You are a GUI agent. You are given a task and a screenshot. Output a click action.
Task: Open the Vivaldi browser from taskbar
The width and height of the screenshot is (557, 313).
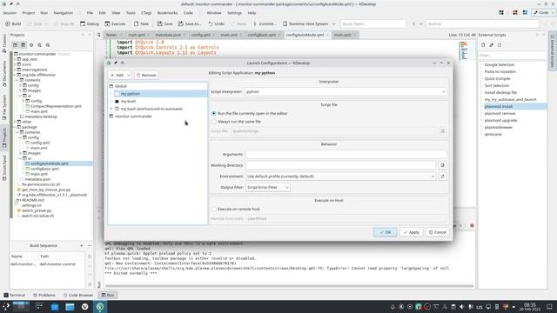[85, 307]
